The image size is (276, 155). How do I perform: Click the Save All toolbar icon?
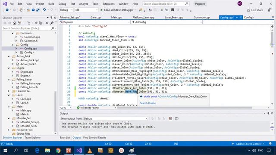pyautogui.click(x=38, y=10)
